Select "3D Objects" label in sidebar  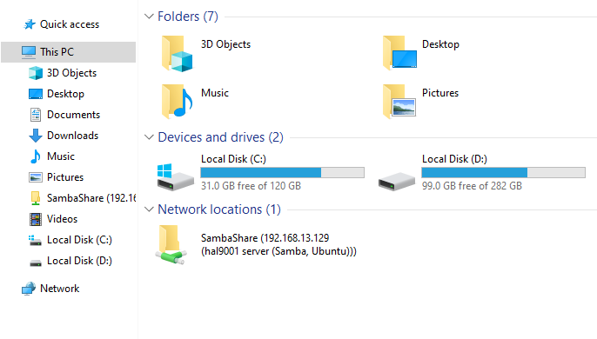71,73
